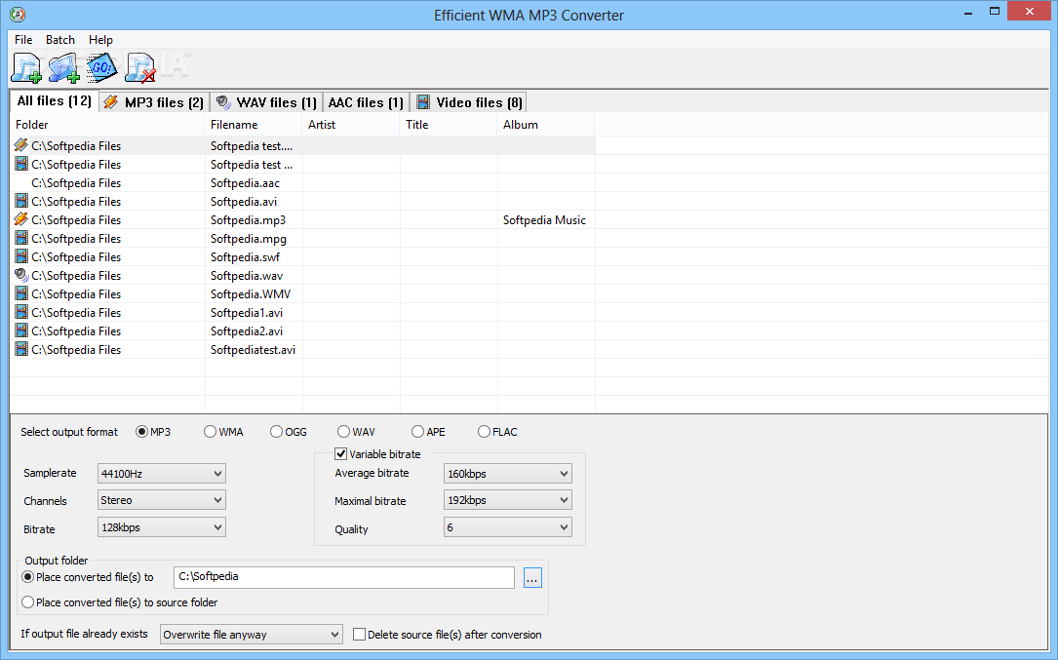1058x660 pixels.
Task: Select the Softpedia.mpg filename
Action: coord(249,238)
